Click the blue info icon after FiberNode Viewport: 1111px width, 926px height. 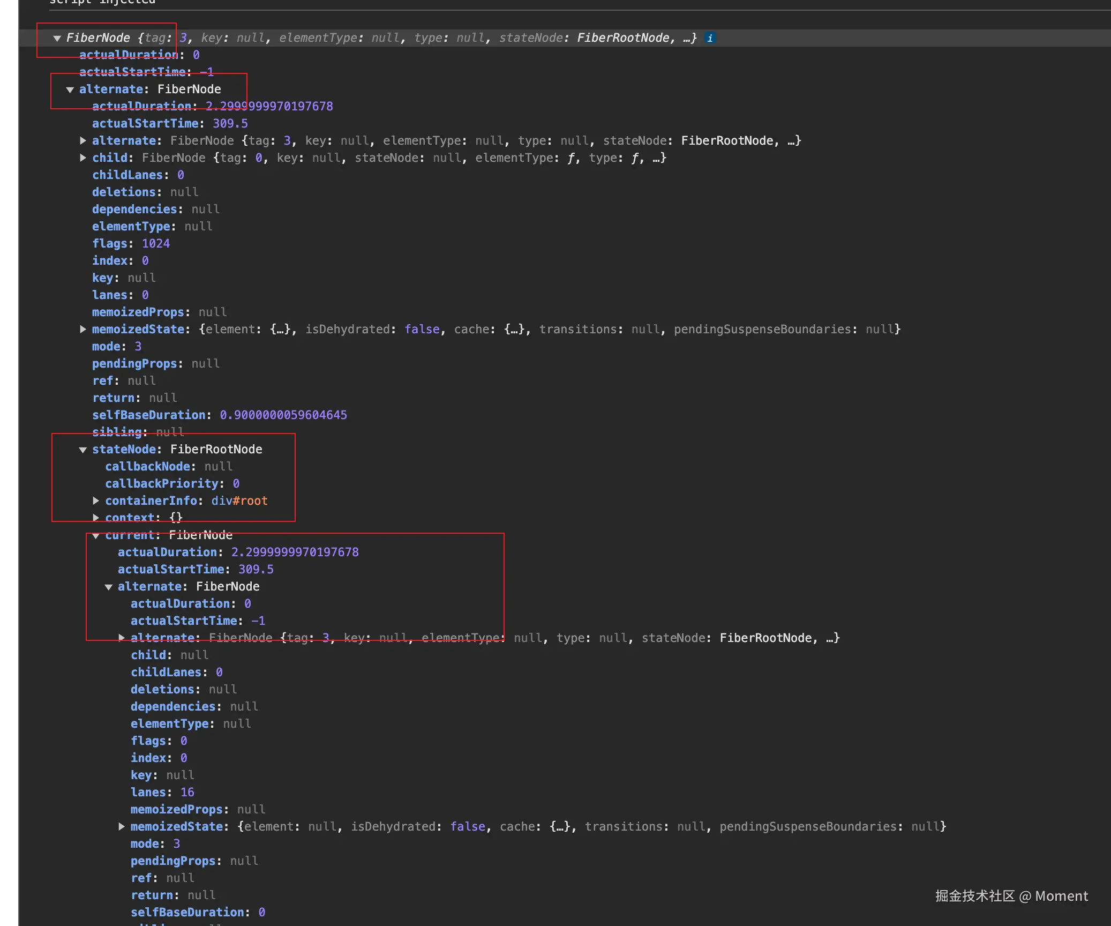pyautogui.click(x=710, y=38)
